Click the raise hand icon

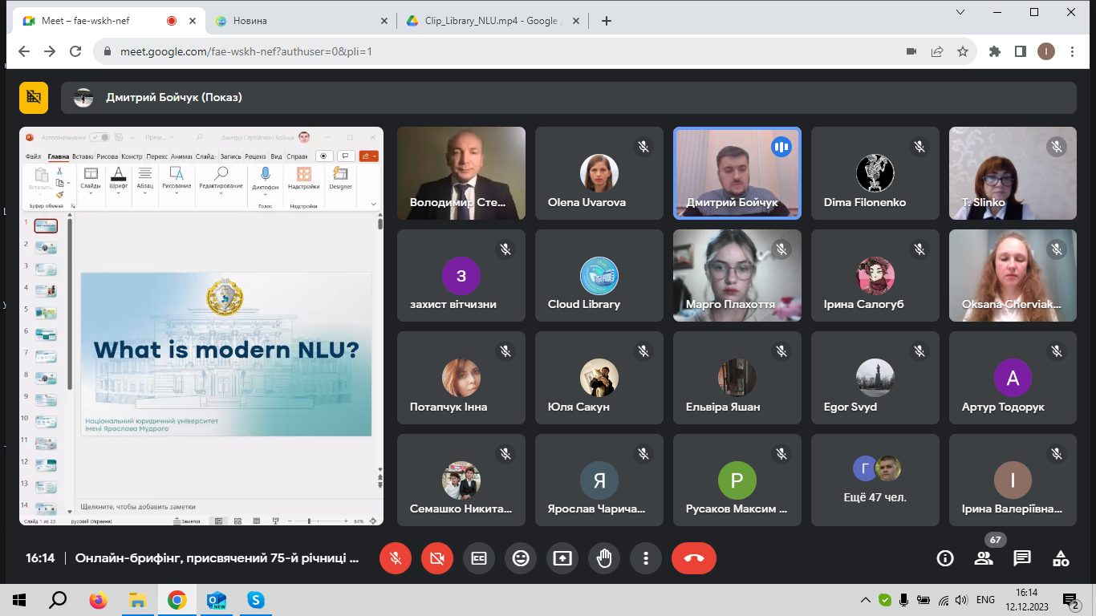pos(604,558)
